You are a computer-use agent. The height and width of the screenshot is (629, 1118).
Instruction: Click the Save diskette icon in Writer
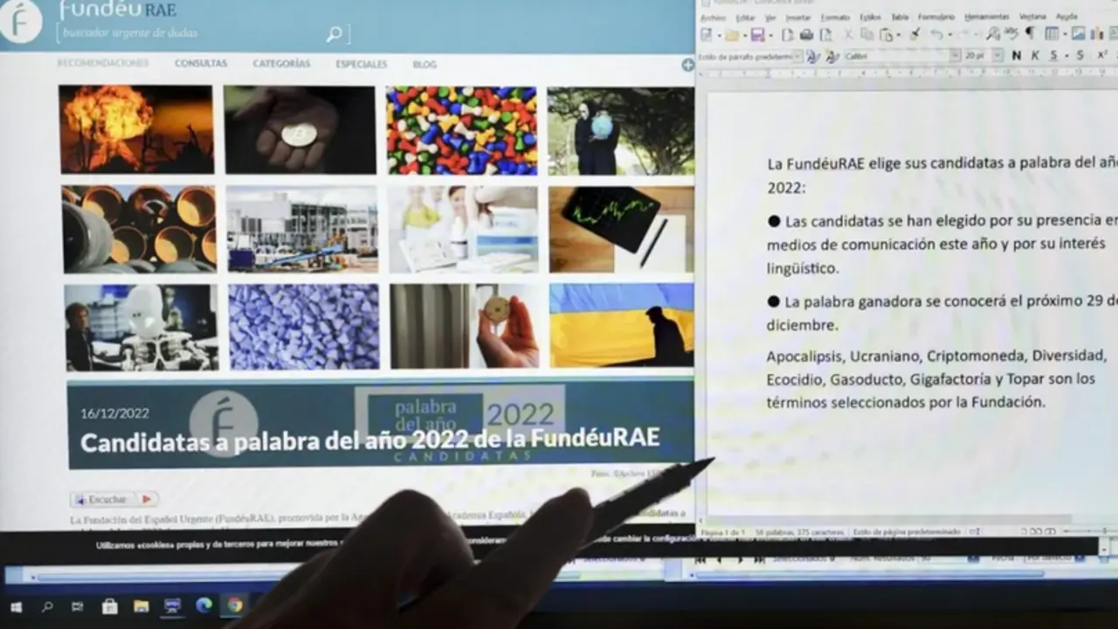[757, 35]
